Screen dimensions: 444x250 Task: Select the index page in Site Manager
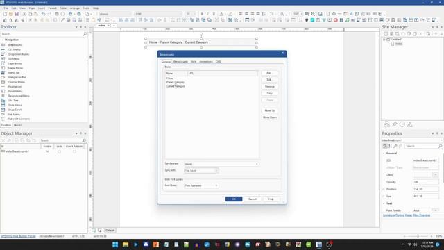tap(399, 44)
